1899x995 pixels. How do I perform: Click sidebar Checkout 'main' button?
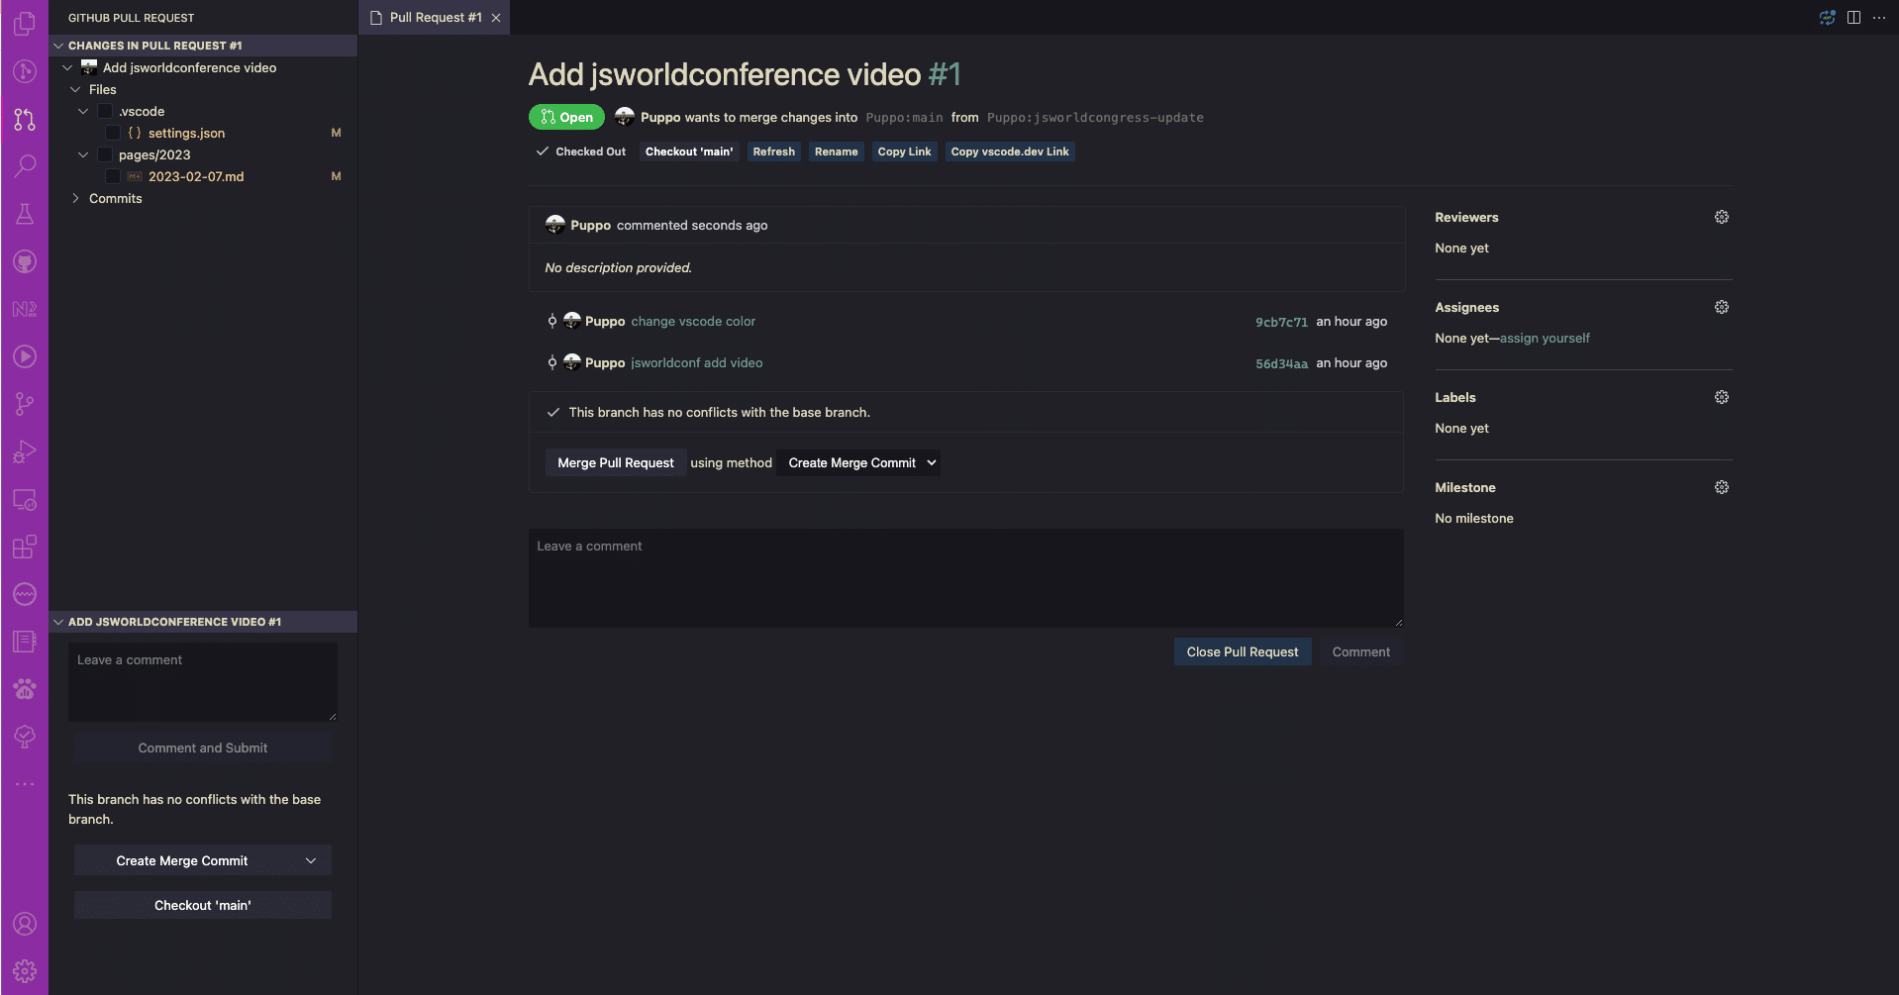coord(203,905)
